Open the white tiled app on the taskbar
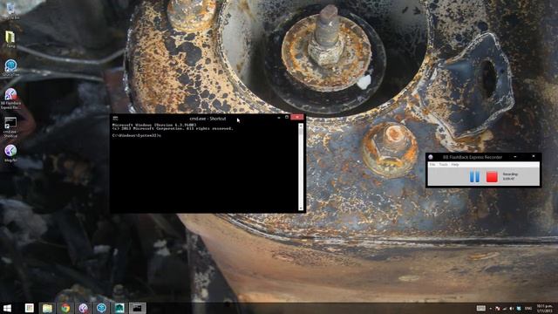Viewport: 558px width, 314px height. click(x=29, y=308)
